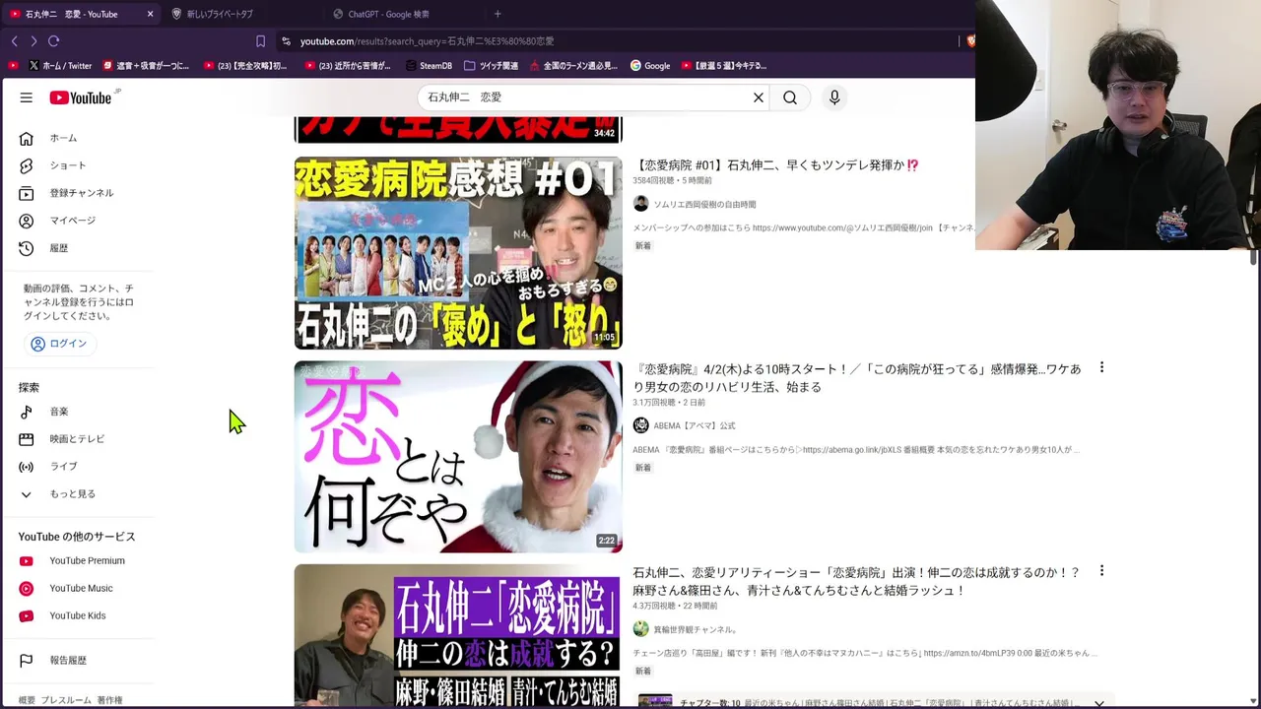Open the Google bookmark
The width and height of the screenshot is (1261, 709).
tap(650, 66)
